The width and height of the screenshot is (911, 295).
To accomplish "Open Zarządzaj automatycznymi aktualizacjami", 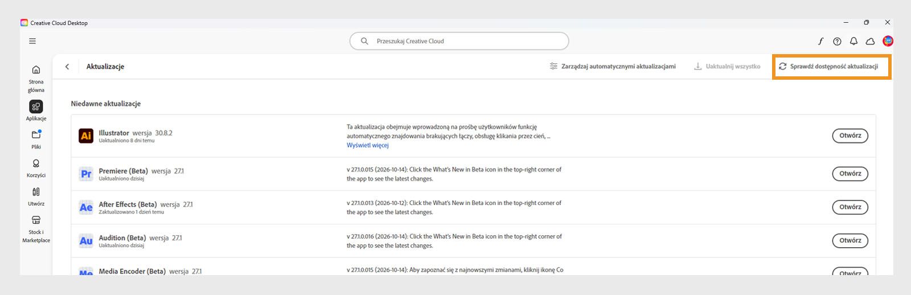I will click(x=613, y=67).
